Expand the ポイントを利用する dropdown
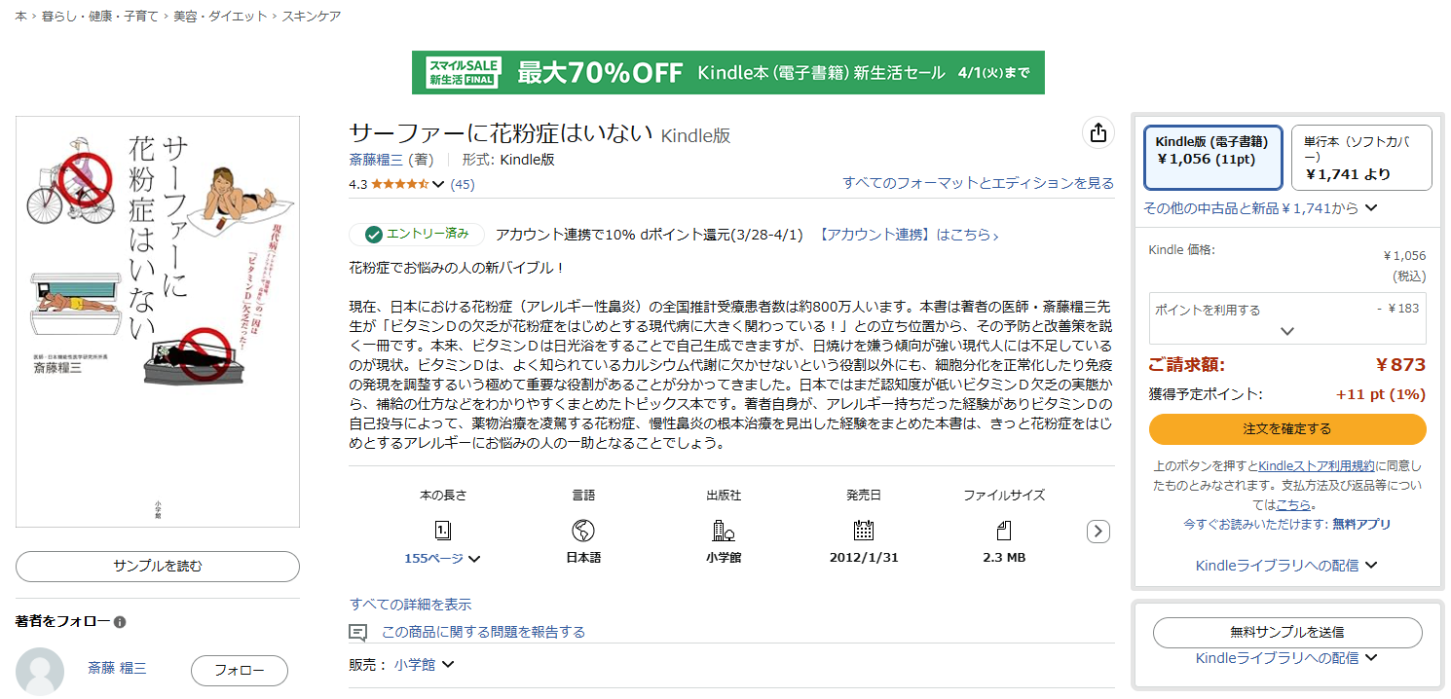The width and height of the screenshot is (1451, 699). [1287, 330]
